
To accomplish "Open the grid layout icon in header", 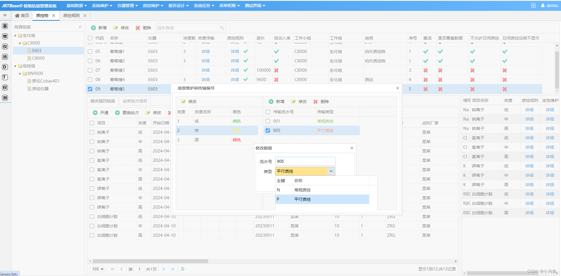I will click(x=533, y=6).
